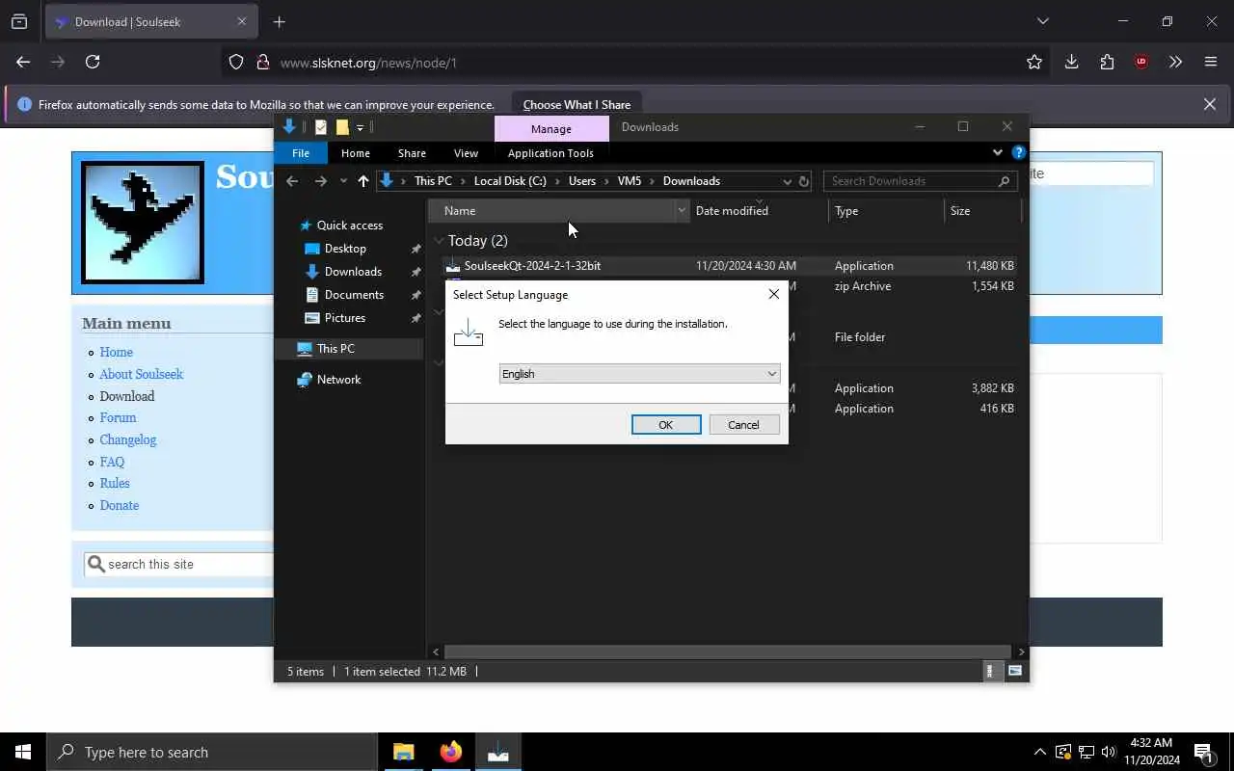The width and height of the screenshot is (1234, 771).
Task: Click Properties icon in quick access toolbar
Action: (x=321, y=127)
